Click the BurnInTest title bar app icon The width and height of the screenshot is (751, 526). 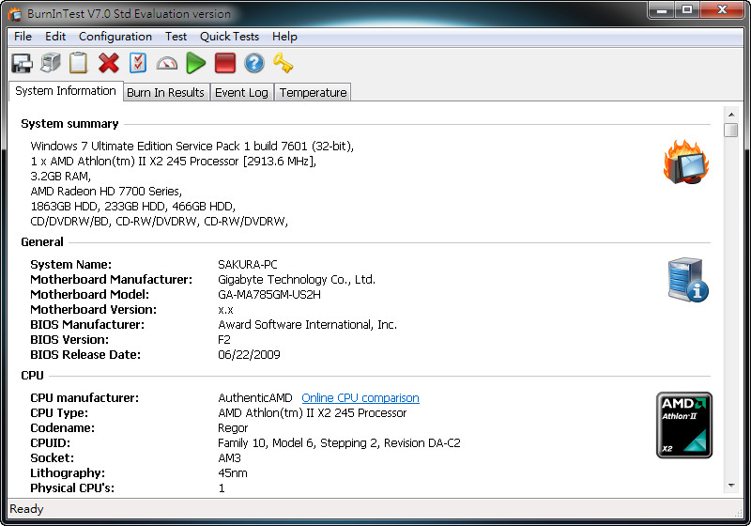[x=15, y=14]
